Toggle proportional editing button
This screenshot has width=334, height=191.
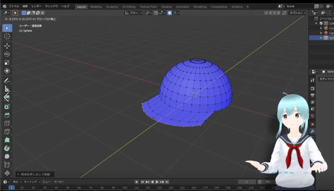click(x=170, y=13)
